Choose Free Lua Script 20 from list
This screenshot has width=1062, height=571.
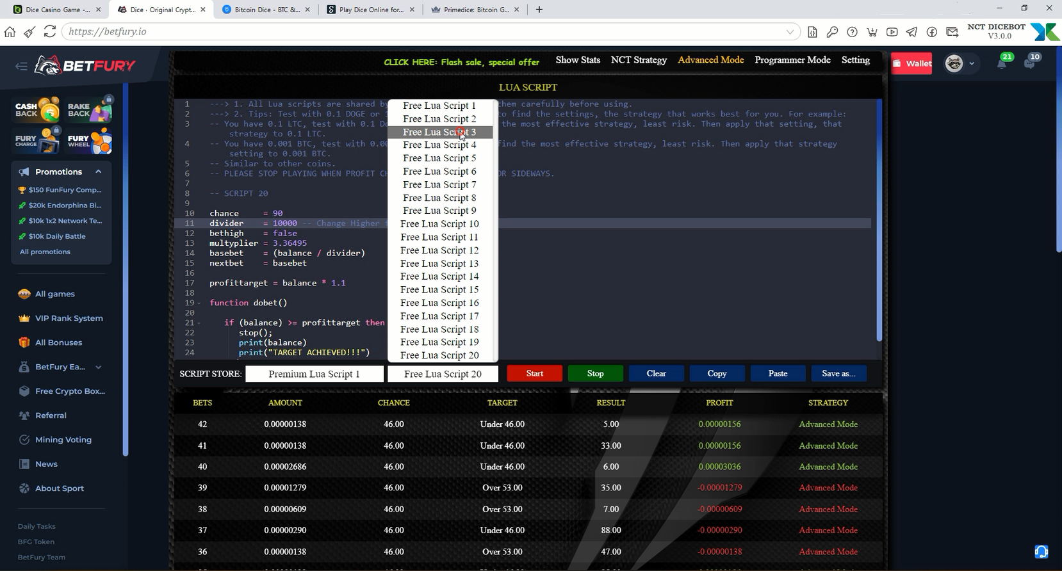pos(439,355)
